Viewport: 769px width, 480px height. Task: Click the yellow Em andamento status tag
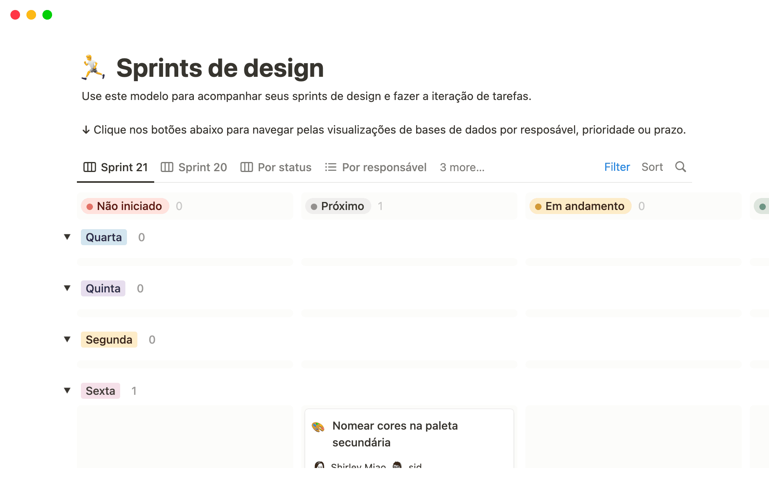pos(580,206)
